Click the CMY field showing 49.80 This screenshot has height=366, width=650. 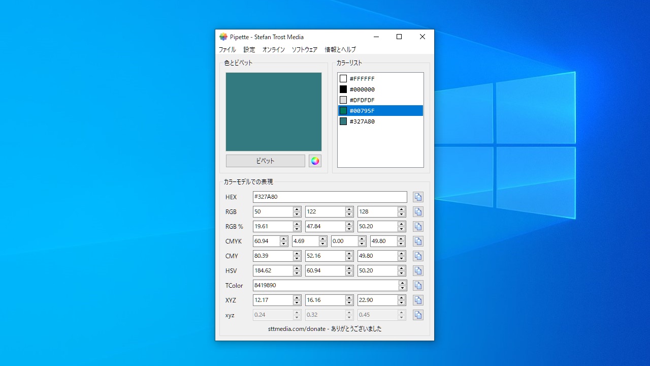tap(378, 256)
